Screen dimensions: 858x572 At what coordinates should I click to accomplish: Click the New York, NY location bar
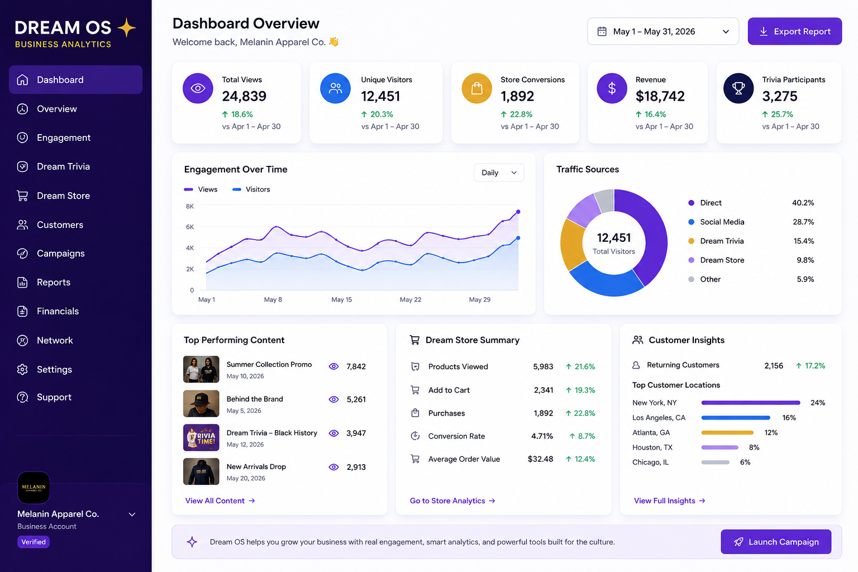tap(750, 403)
